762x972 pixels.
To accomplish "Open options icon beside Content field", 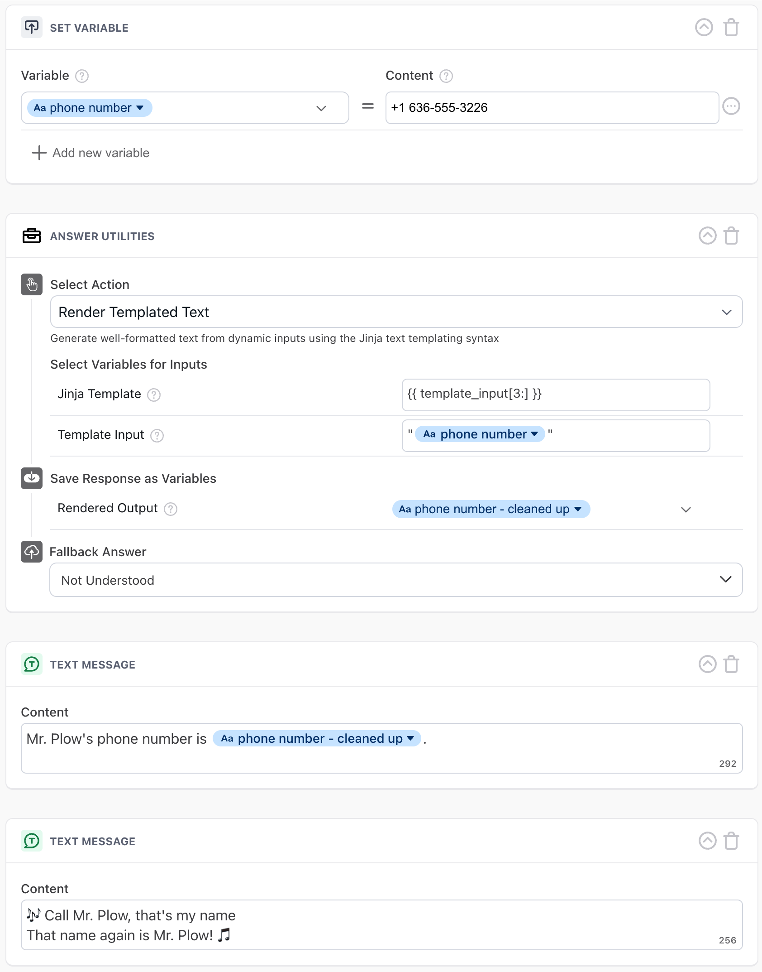I will (x=731, y=106).
